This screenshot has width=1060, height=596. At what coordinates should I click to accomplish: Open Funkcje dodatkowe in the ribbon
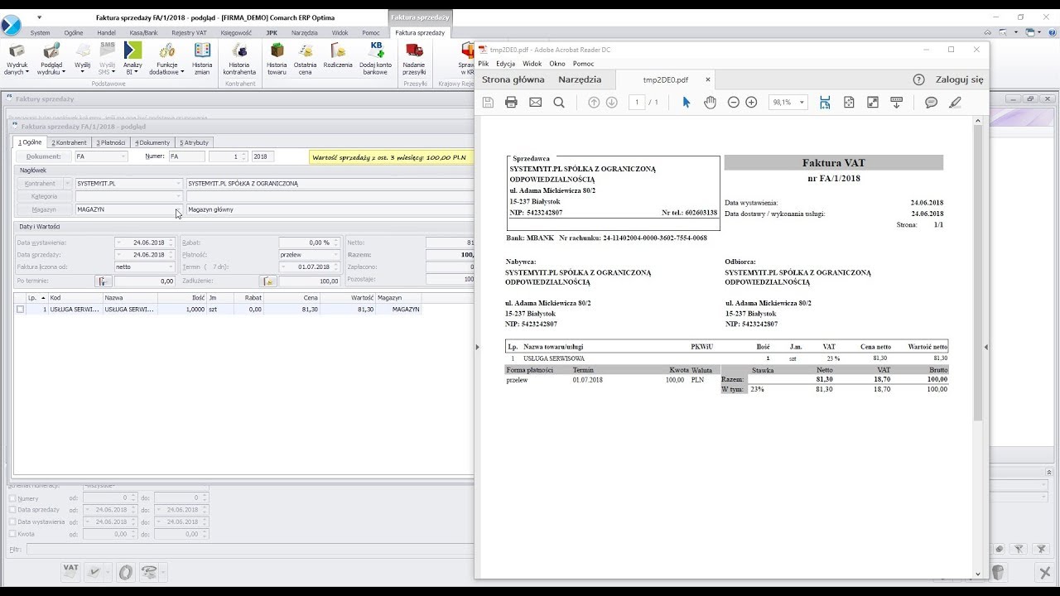[x=166, y=59]
